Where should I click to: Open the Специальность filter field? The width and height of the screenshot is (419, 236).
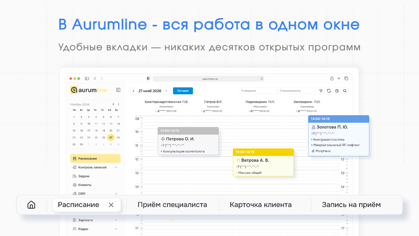tap(297, 91)
